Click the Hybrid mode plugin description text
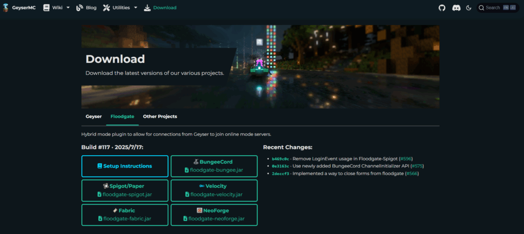 176,134
